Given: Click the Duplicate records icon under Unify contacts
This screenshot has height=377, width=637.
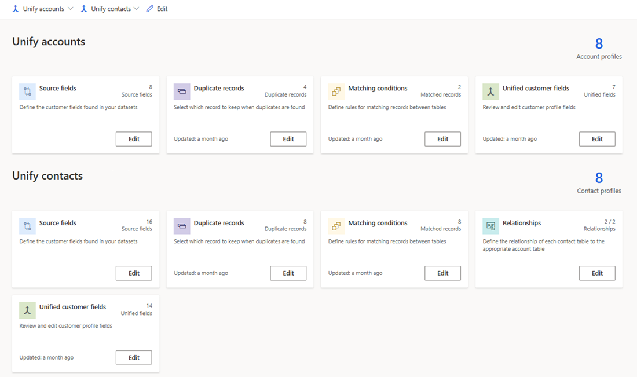Looking at the screenshot, I should pos(182,226).
